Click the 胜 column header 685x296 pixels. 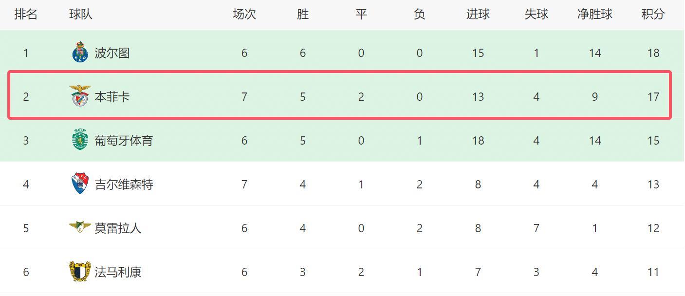(302, 15)
